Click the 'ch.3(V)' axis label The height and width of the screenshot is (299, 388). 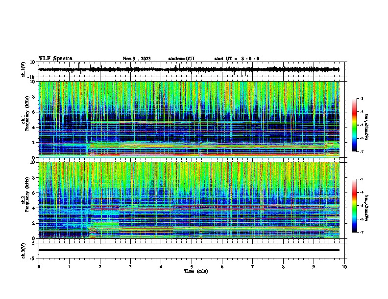pyautogui.click(x=24, y=251)
